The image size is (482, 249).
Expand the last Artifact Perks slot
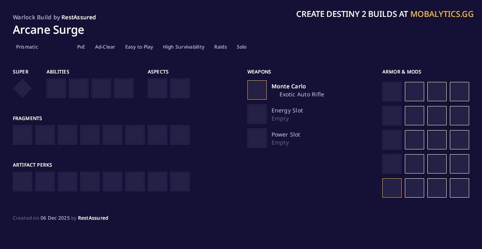point(180,182)
